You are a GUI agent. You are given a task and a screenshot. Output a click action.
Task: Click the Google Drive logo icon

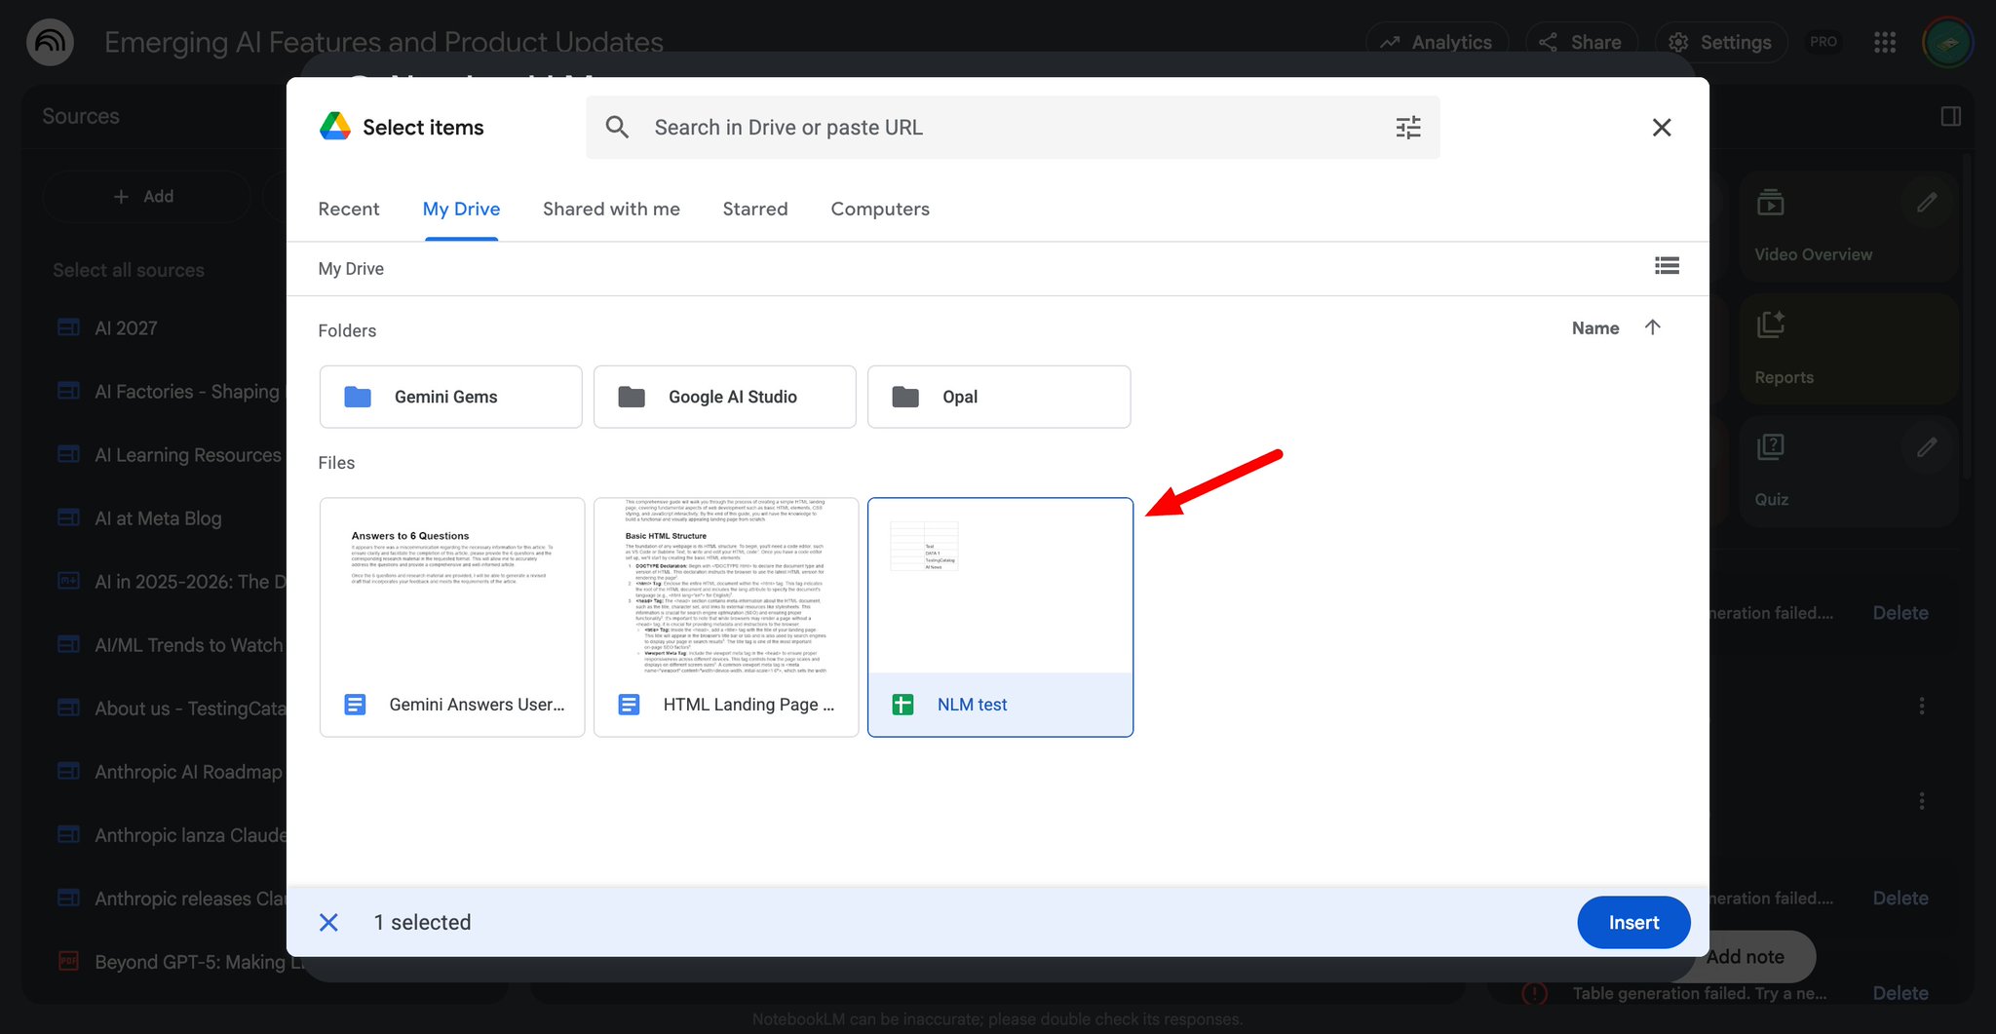coord(335,127)
